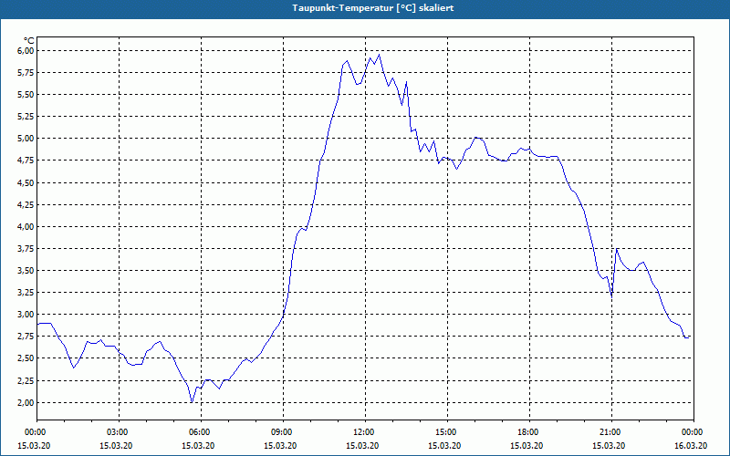
Task: Select the 5,50 y-axis label
Action: pos(26,95)
